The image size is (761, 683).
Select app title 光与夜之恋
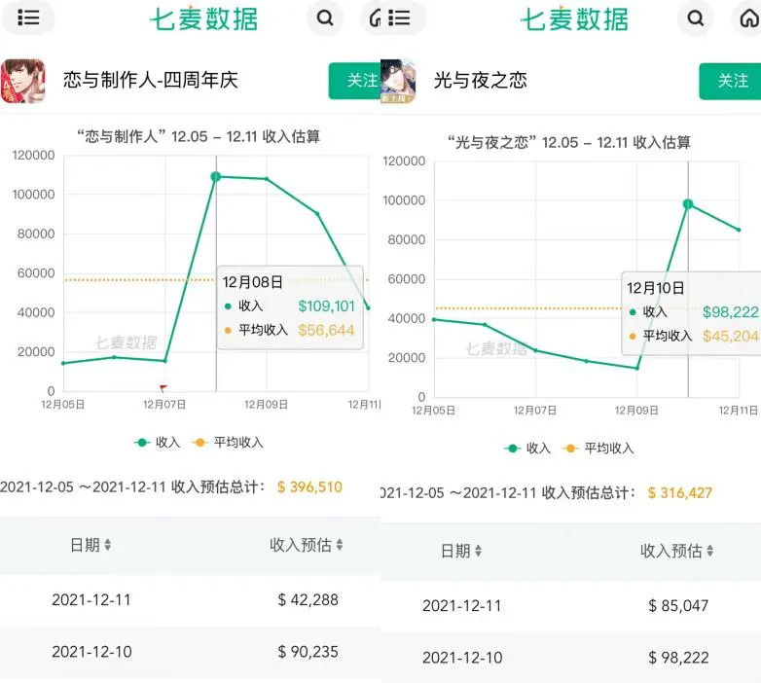click(481, 81)
